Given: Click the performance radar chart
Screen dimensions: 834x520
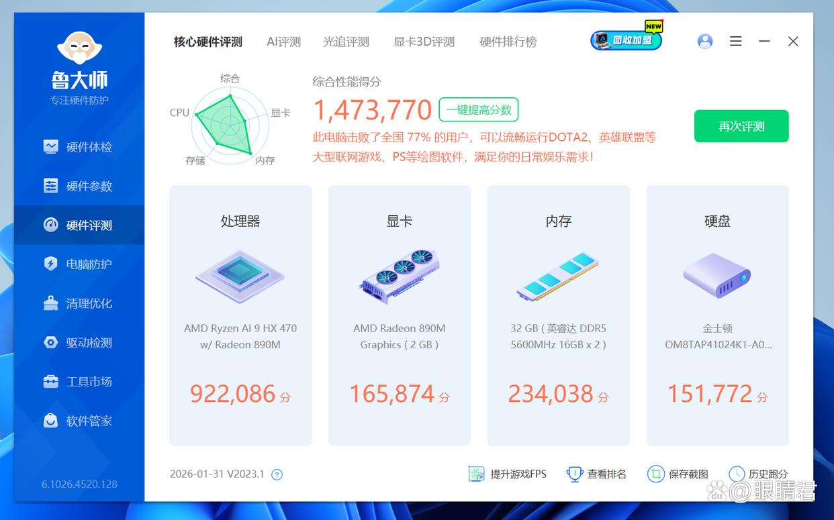Looking at the screenshot, I should 230,125.
